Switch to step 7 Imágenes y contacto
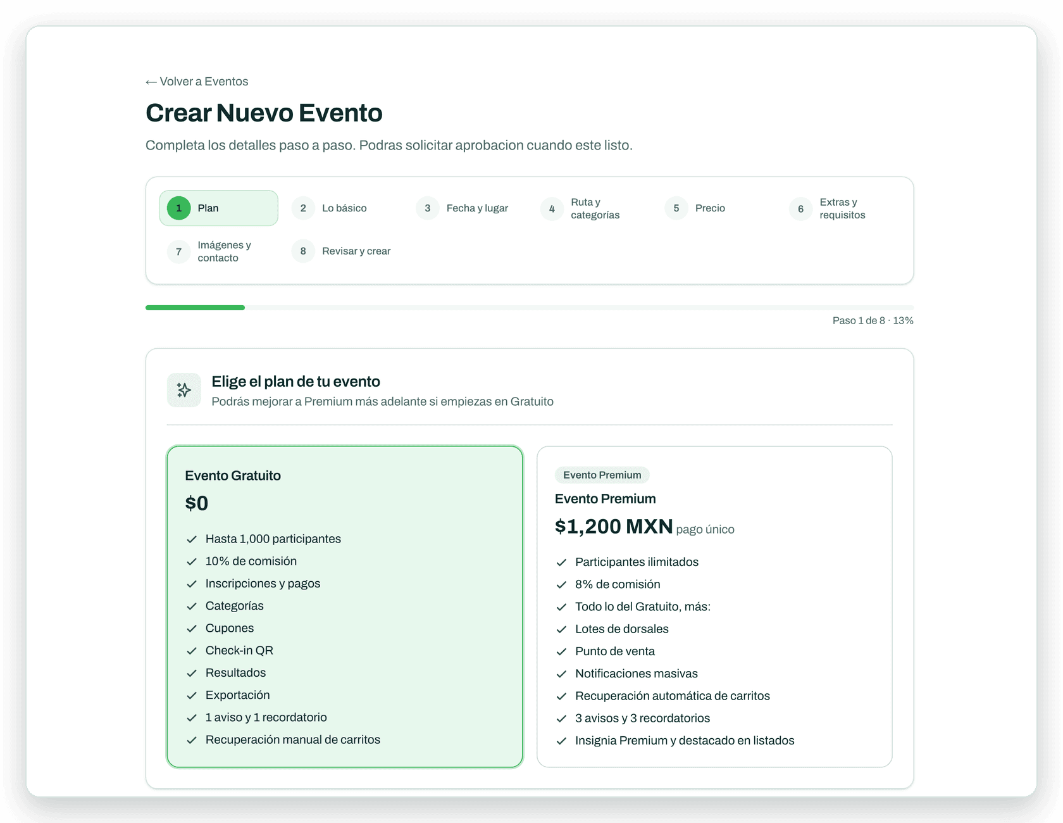This screenshot has width=1063, height=823. tap(218, 251)
